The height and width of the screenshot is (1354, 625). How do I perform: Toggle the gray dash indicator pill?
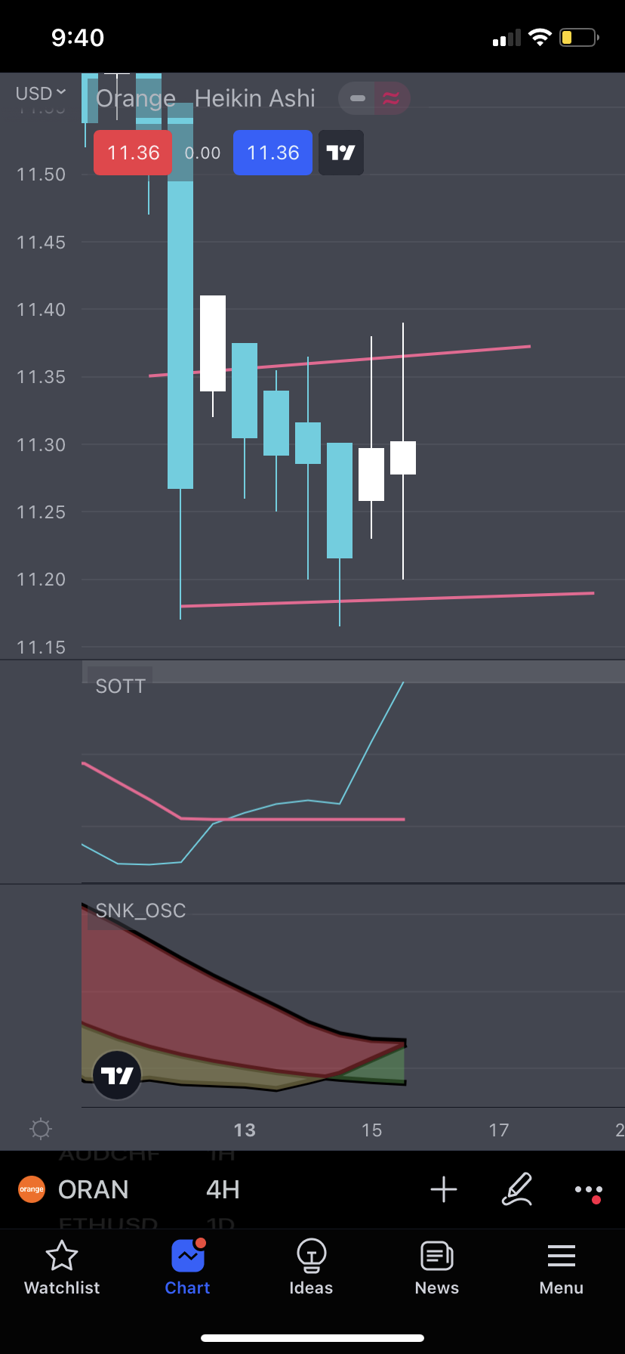358,98
